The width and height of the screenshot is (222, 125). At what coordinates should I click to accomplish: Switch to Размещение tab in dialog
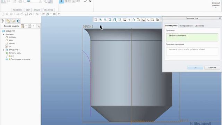(x=171, y=26)
